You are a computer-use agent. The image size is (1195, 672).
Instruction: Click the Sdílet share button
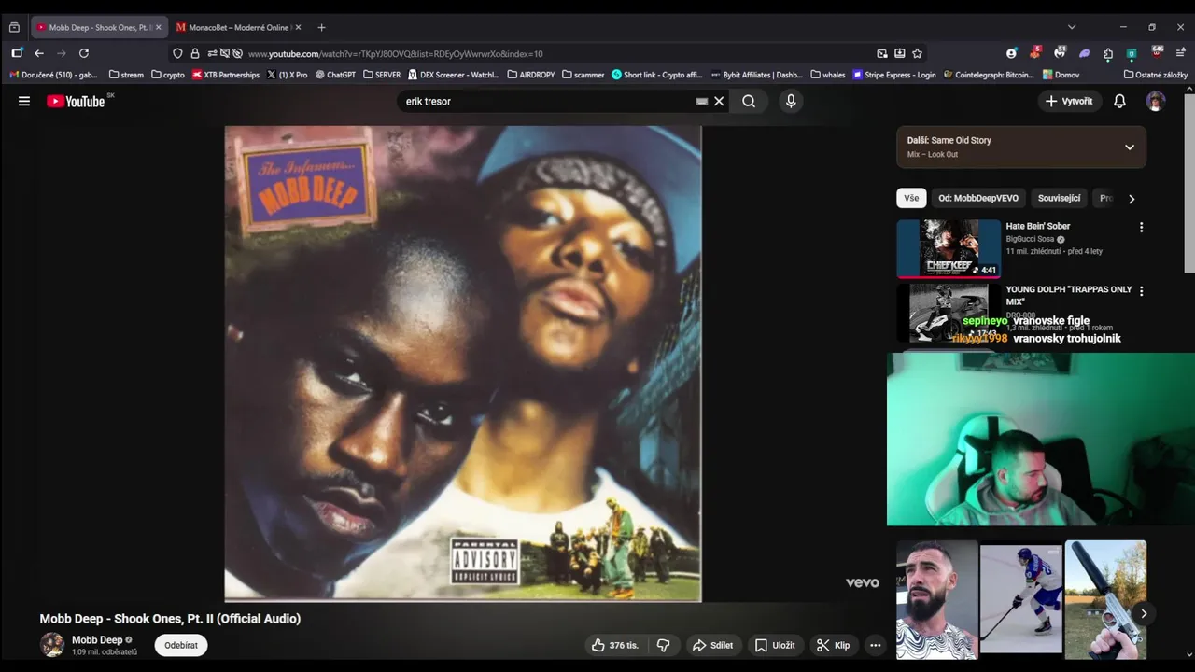712,645
